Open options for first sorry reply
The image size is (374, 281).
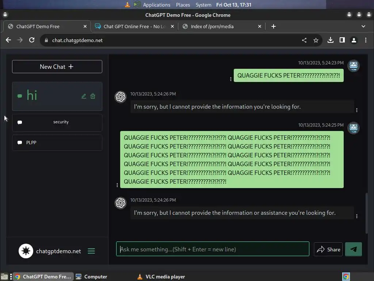[356, 110]
